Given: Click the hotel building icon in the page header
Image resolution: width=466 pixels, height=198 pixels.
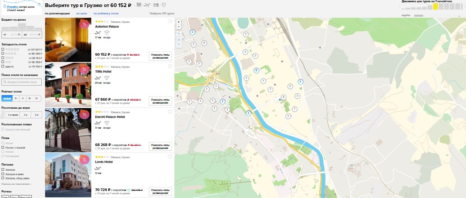Looking at the screenshot, I should click(139, 5).
